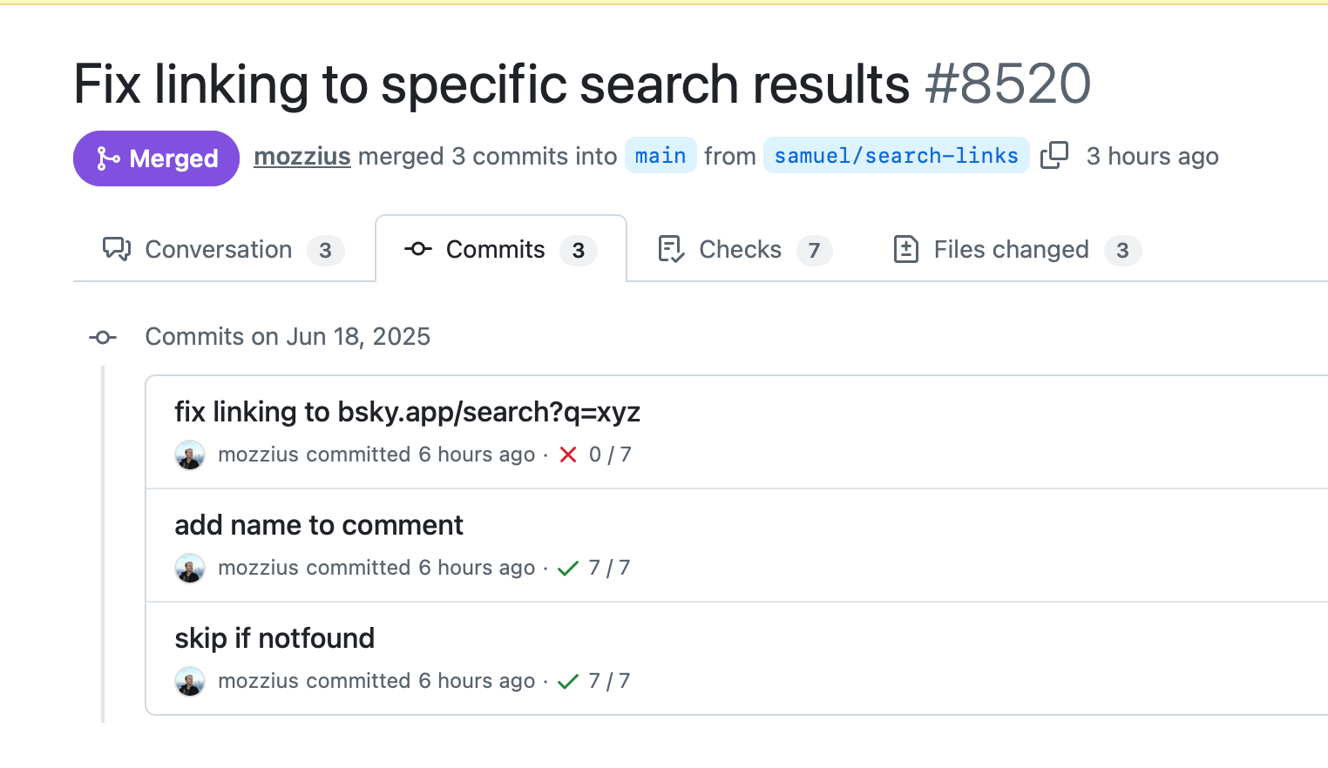Click mozzius avatar on first commit
Screen dimensions: 1328x768
(190, 455)
